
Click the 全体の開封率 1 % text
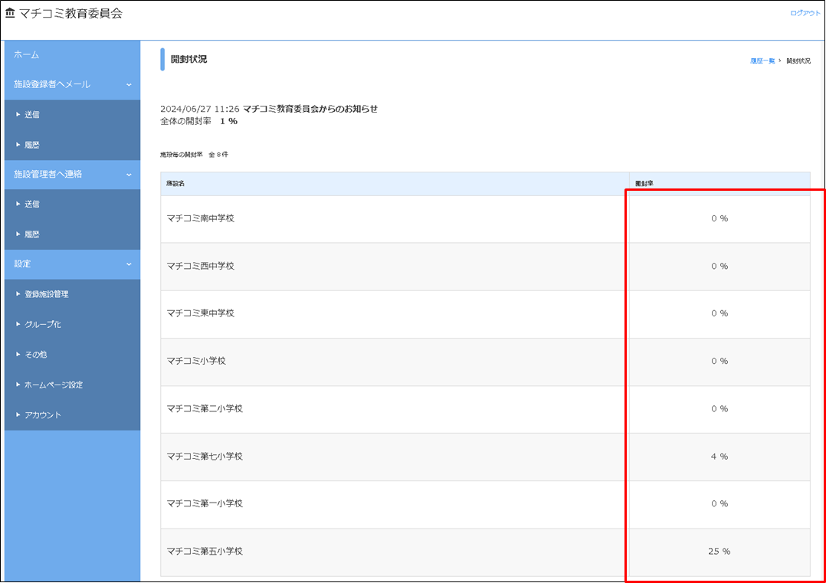(x=199, y=121)
